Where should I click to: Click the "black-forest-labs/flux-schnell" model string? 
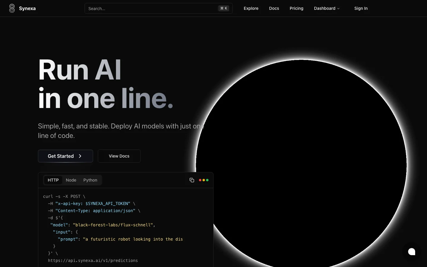113,225
